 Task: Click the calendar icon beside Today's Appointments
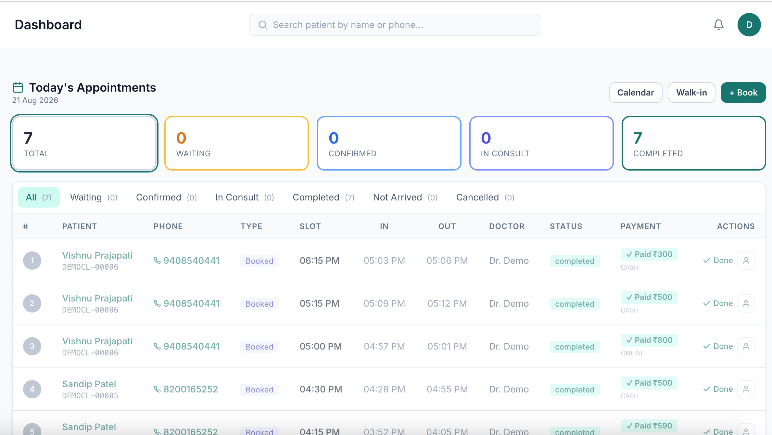(18, 87)
